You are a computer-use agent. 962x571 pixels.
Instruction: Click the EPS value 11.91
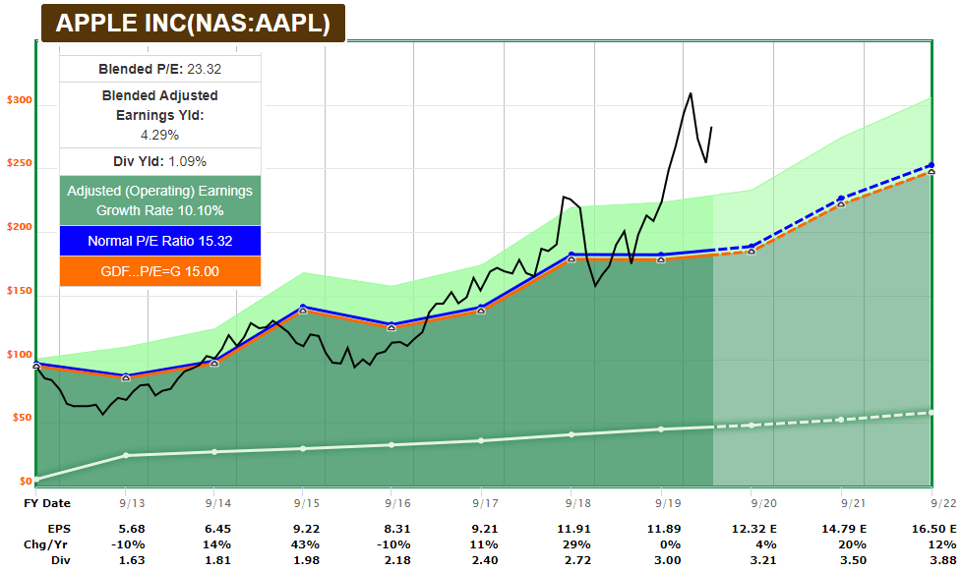(571, 527)
